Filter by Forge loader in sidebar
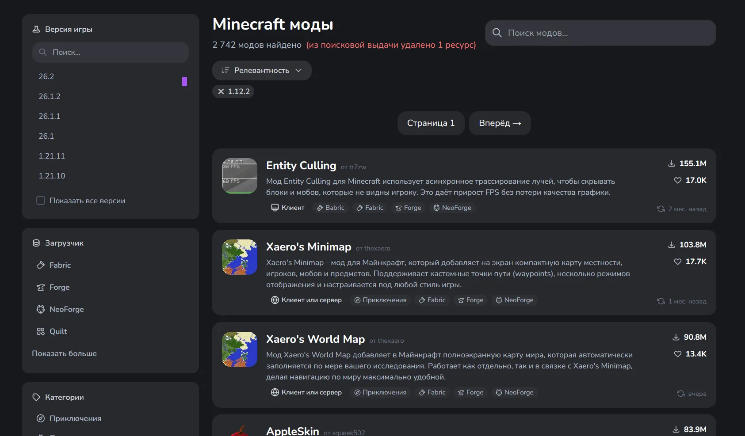 coord(60,287)
